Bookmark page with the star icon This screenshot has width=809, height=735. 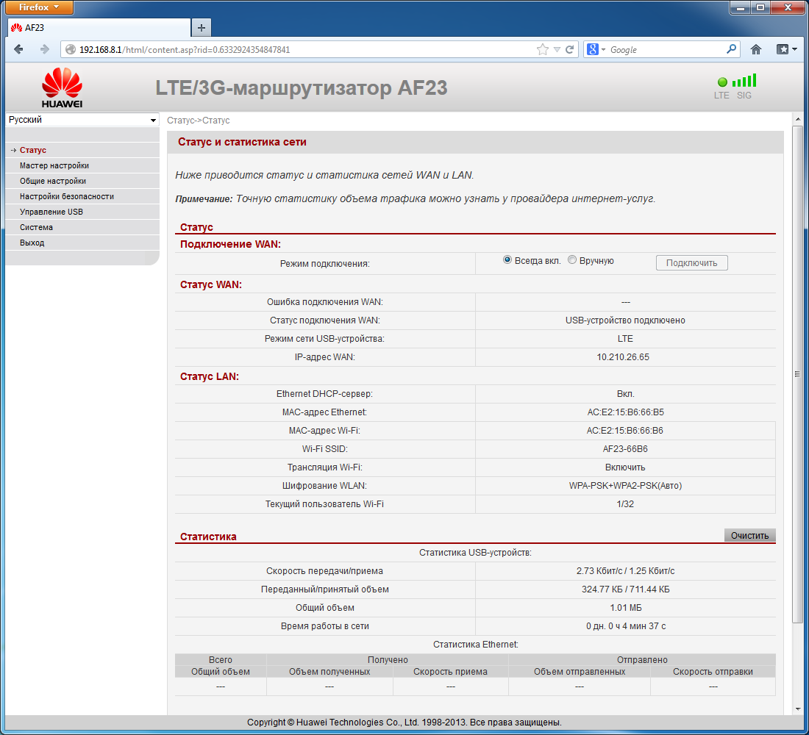coord(542,49)
